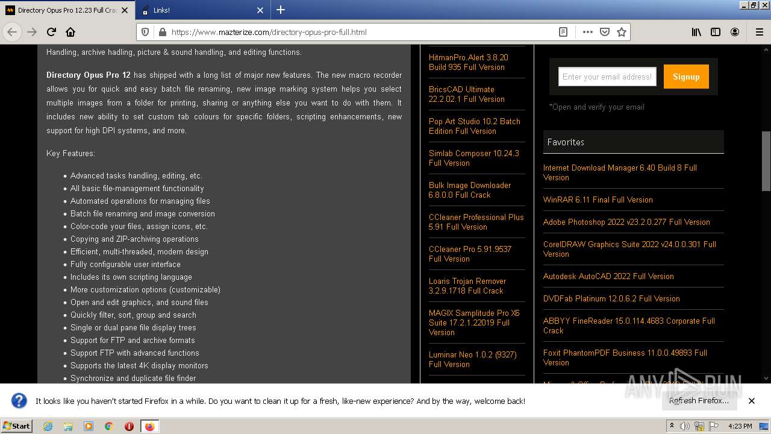This screenshot has width=771, height=434.
Task: Click the orange Signup button
Action: coord(686,77)
